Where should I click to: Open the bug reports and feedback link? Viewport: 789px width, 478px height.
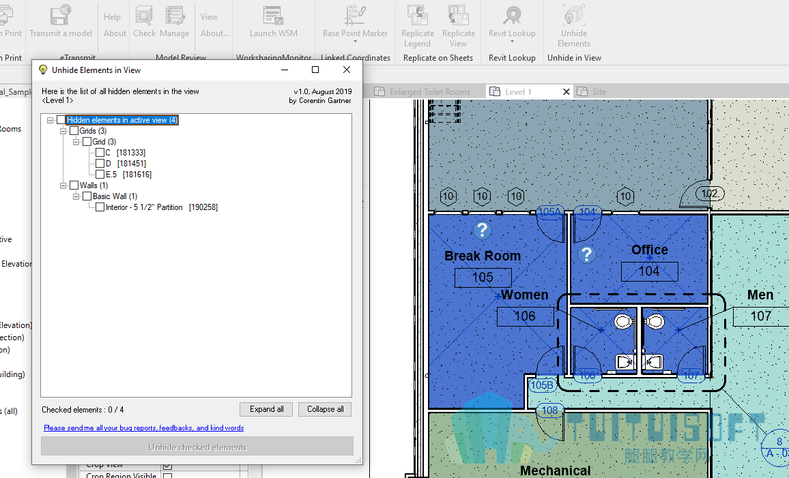click(143, 428)
